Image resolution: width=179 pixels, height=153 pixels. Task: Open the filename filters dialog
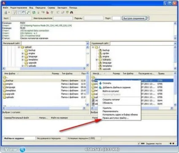point(58,13)
